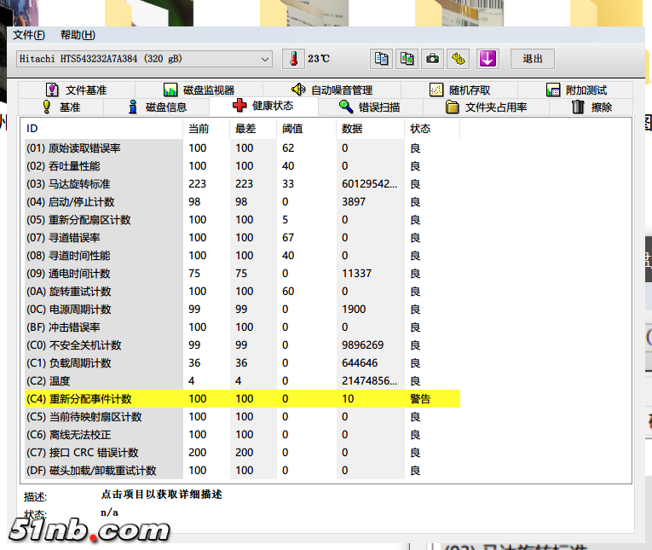
Task: Expand the Hitachi drive selection dropdown
Action: (x=265, y=59)
